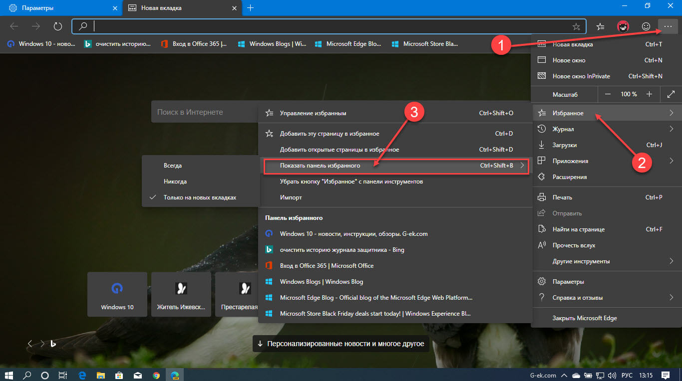
Task: Open очистить историю bookmark in favorites bar
Action: 118,44
